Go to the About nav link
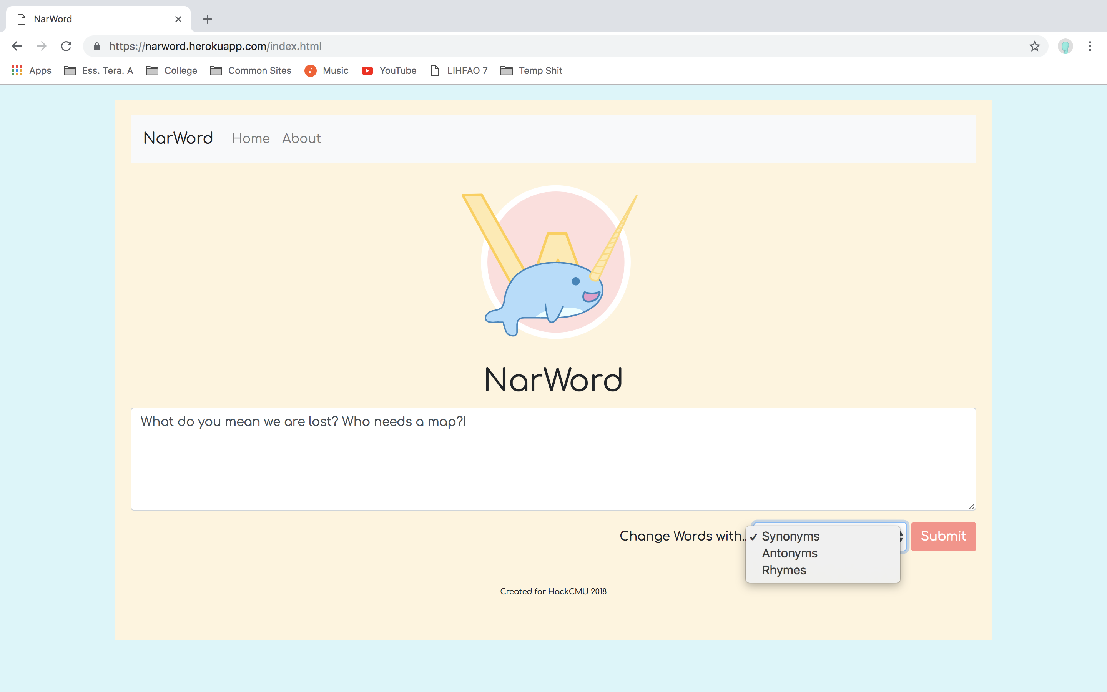 tap(301, 139)
